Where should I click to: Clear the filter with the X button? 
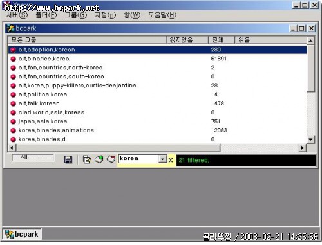click(171, 160)
